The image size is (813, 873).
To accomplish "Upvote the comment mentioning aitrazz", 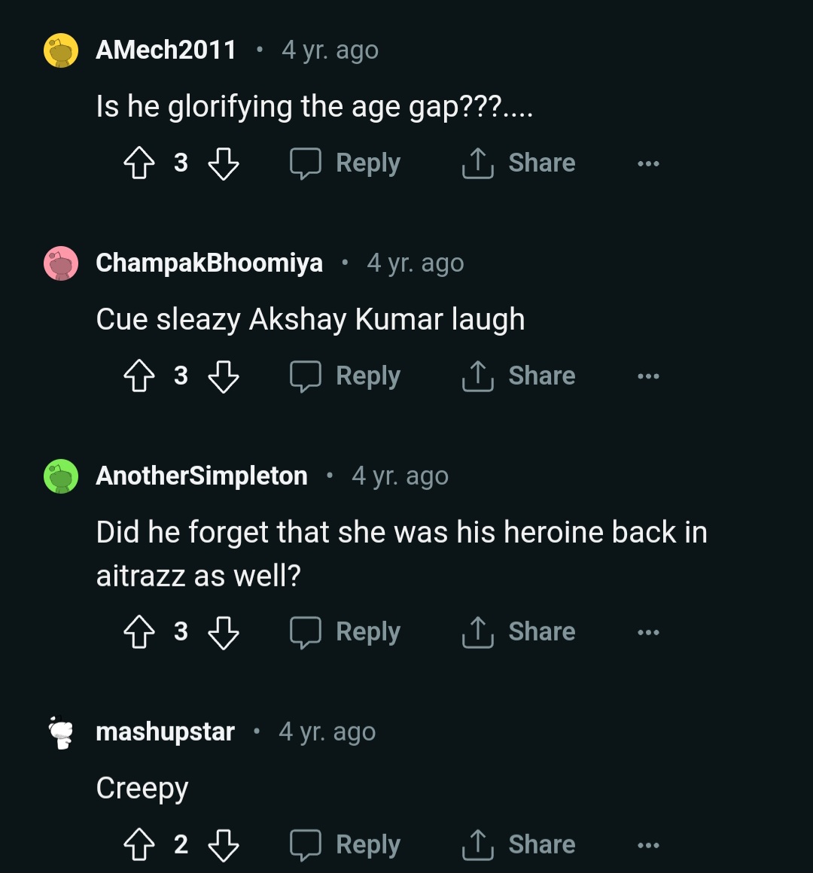I will pyautogui.click(x=139, y=632).
